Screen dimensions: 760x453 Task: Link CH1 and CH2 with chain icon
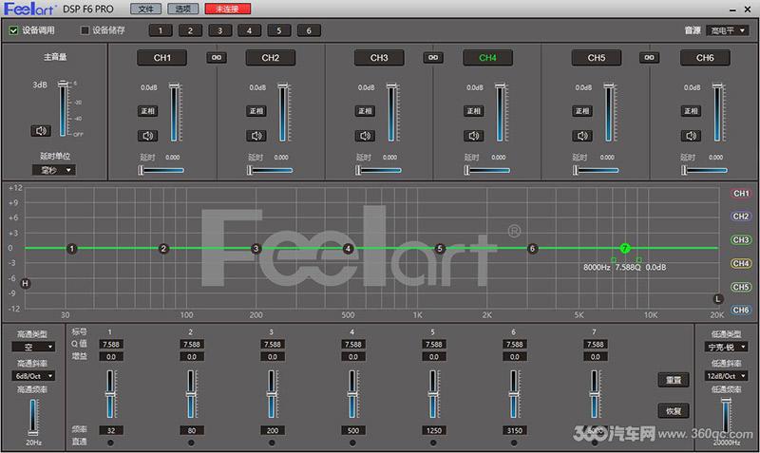point(217,58)
